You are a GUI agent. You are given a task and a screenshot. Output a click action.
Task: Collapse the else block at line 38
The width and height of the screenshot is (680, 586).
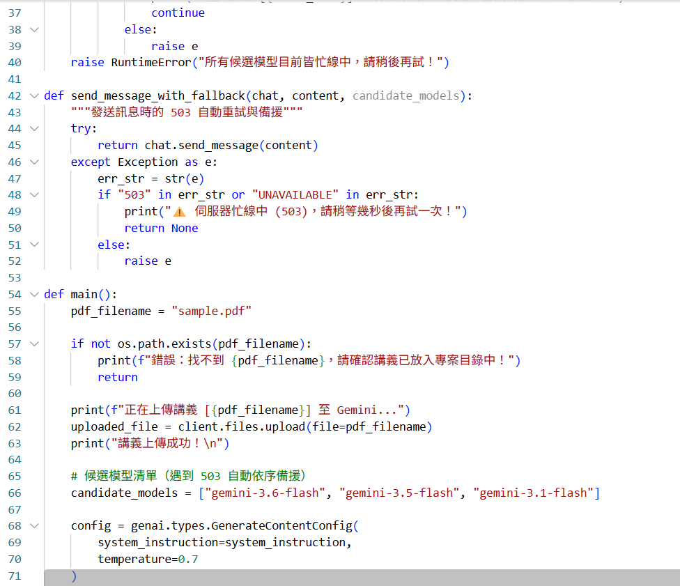(34, 29)
